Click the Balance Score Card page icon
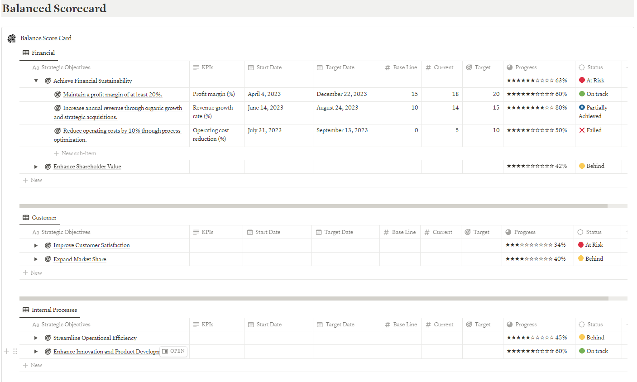Image resolution: width=637 pixels, height=382 pixels. click(x=12, y=38)
